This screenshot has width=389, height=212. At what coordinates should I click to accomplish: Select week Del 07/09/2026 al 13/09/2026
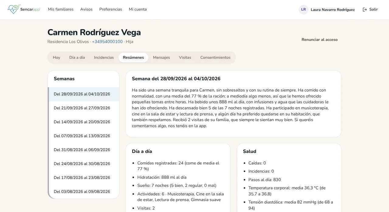84,136
